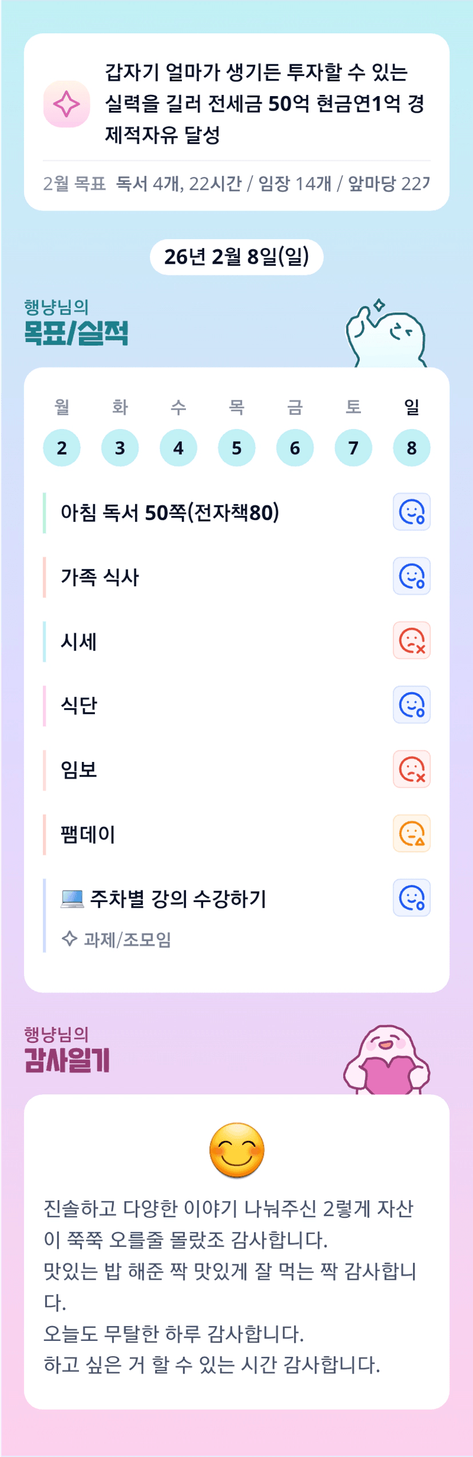Click the pink sparkle goal icon
The image size is (473, 1457).
(66, 104)
